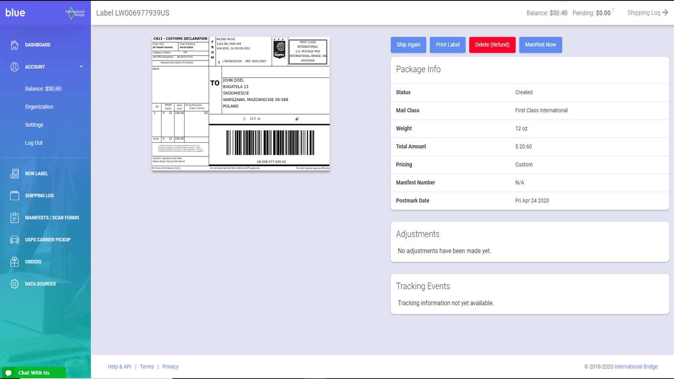Click the blue logo text
Viewport: 674px width, 379px height.
(x=15, y=13)
